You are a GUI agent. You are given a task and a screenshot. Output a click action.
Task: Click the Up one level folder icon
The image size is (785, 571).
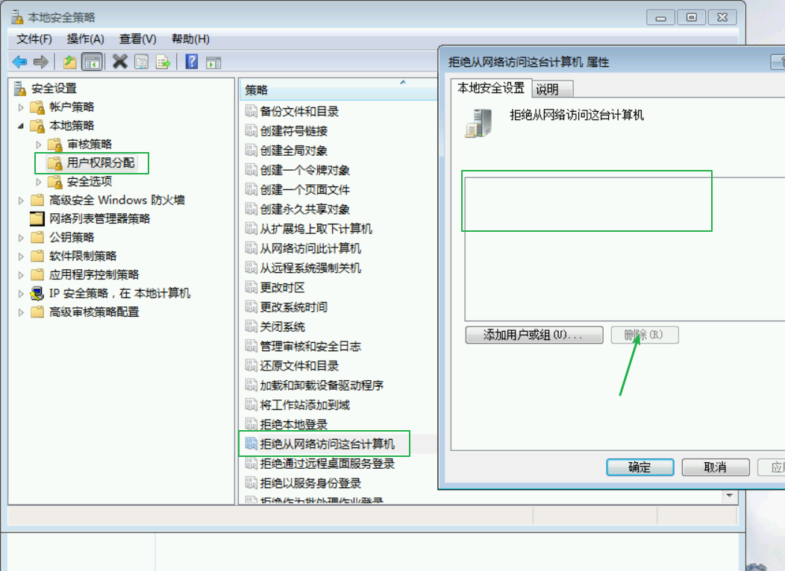click(69, 62)
